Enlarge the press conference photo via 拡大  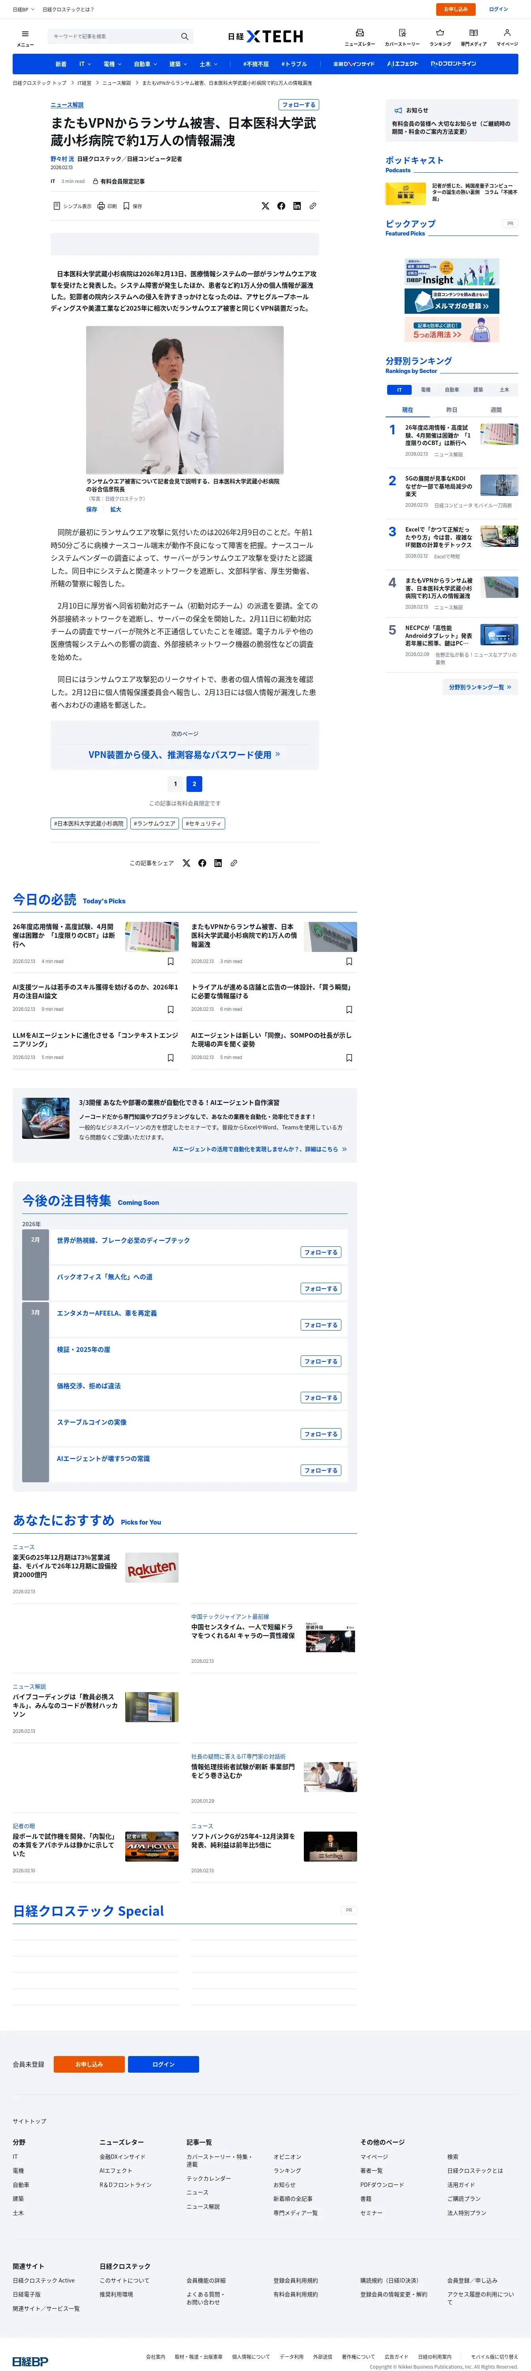[116, 509]
